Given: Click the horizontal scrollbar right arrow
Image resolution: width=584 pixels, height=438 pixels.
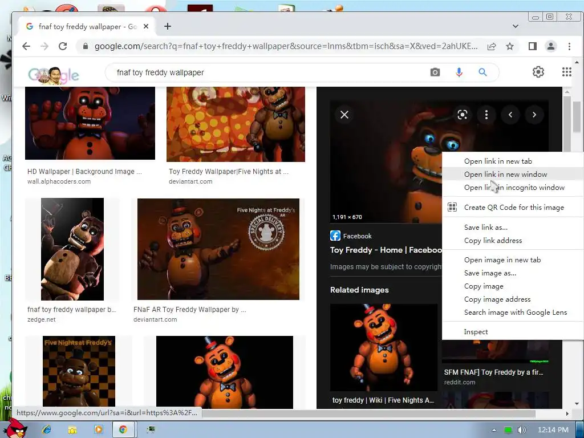Looking at the screenshot, I should point(567,413).
